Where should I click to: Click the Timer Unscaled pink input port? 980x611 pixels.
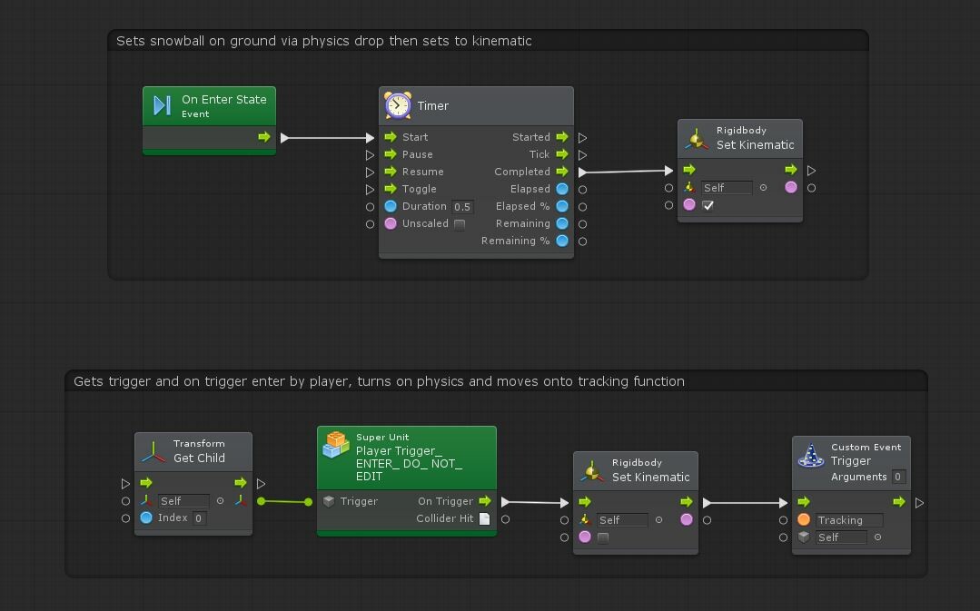click(391, 223)
